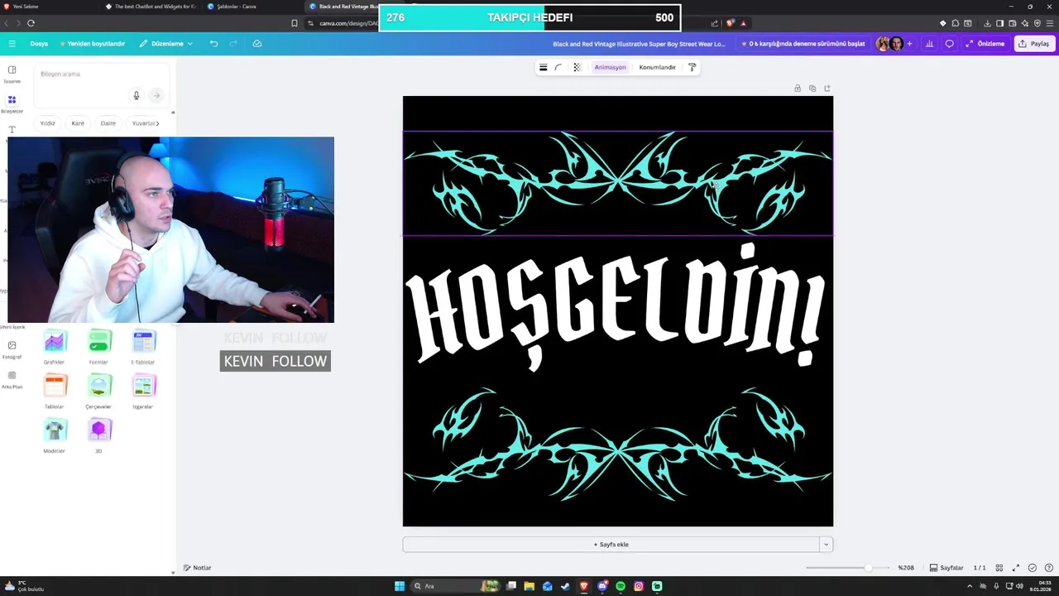Open the Notlar panel

tap(198, 568)
